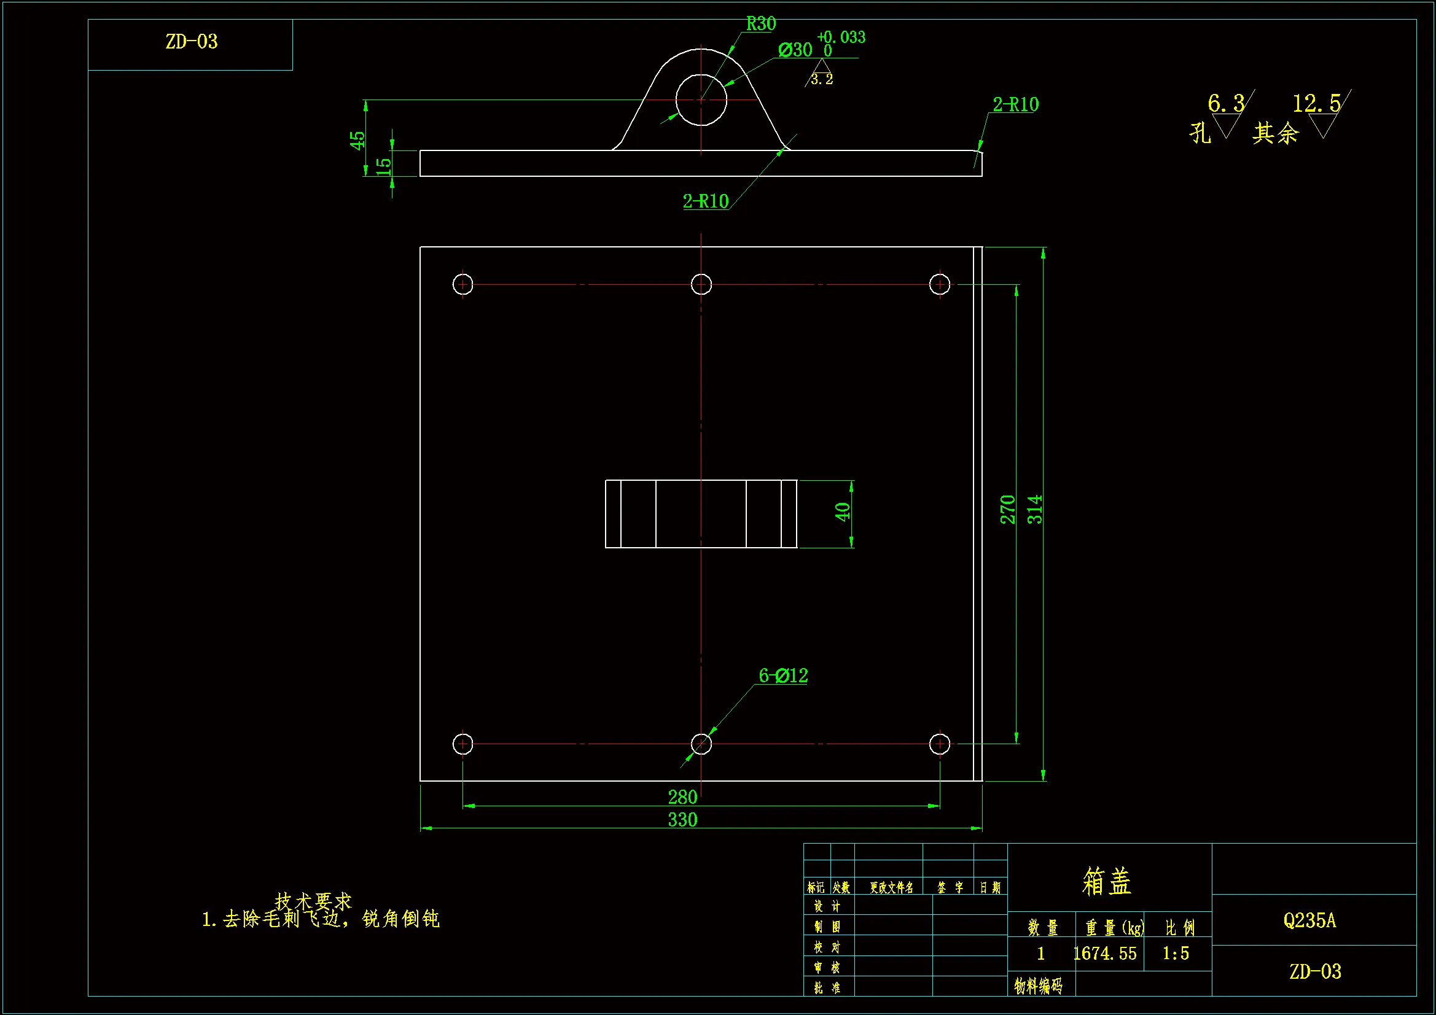Select the 1674.55 weight value
Viewport: 1436px width, 1015px height.
pos(1105,953)
